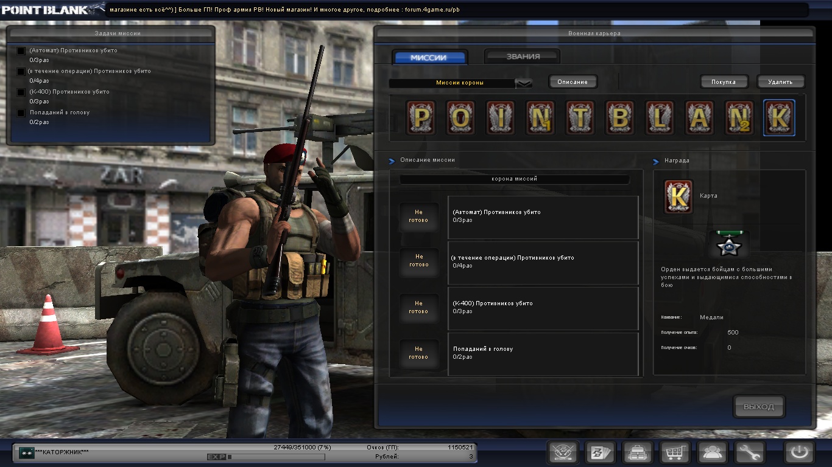The width and height of the screenshot is (832, 467).
Task: Click the ВЫХОД button
Action: 759,407
